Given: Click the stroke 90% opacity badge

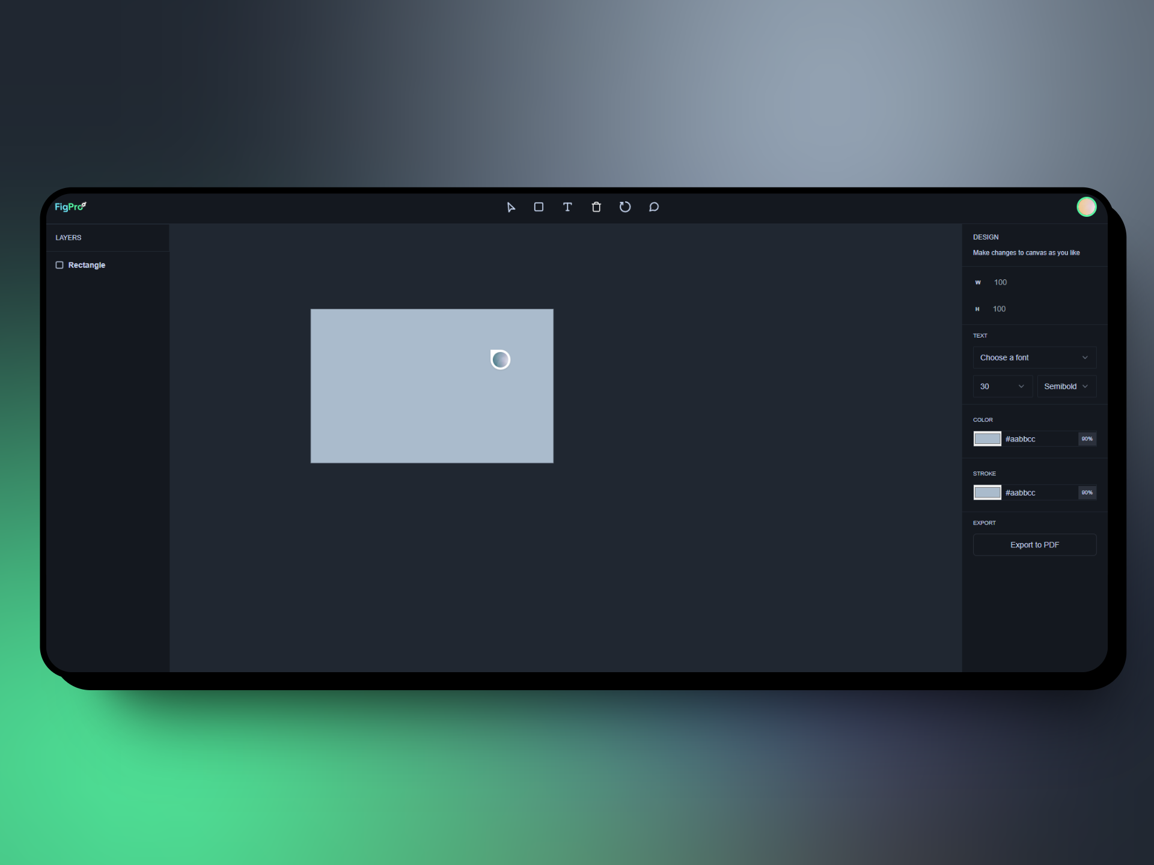Looking at the screenshot, I should pos(1087,493).
